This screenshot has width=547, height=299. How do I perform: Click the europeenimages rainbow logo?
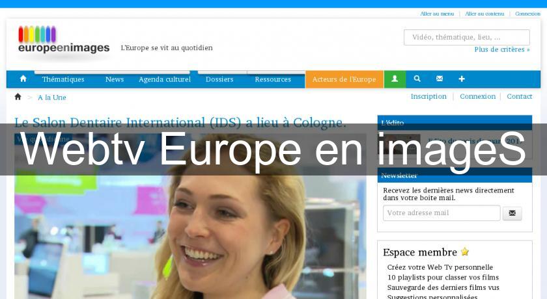[64, 40]
